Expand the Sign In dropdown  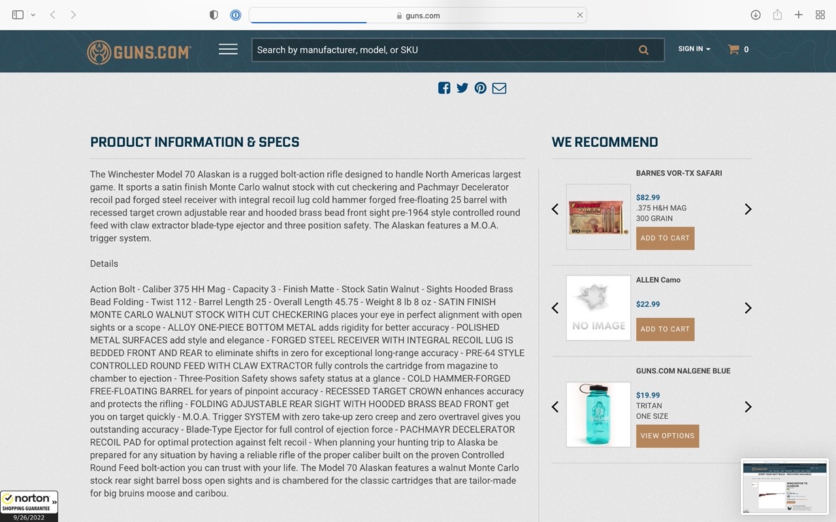pos(694,49)
